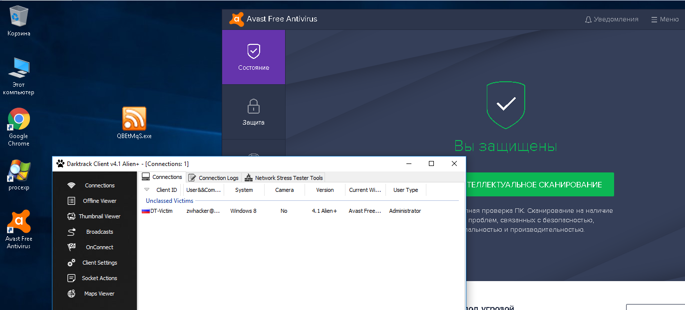The width and height of the screenshot is (685, 310).
Task: Click the Camera value No
Action: (284, 211)
